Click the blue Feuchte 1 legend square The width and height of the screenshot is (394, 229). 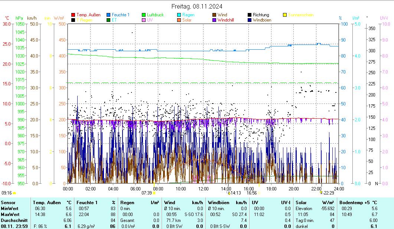[108, 15]
